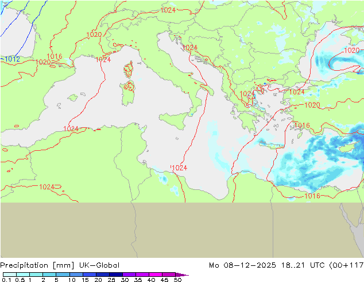Click the Corsica island on the map

129,69
